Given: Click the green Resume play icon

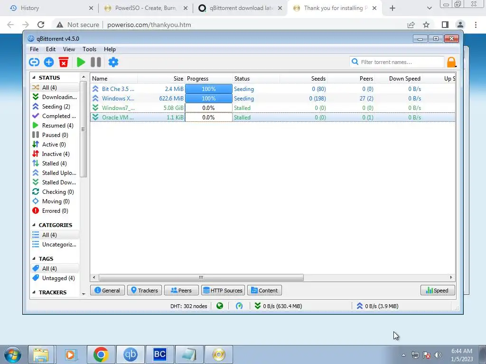Looking at the screenshot, I should [x=81, y=62].
